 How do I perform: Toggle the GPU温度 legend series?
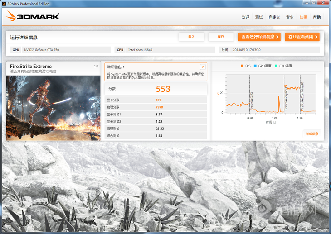pos(262,66)
